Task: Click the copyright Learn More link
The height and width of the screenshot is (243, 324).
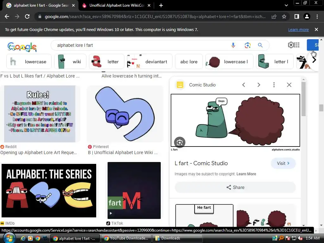Action: tap(246, 174)
